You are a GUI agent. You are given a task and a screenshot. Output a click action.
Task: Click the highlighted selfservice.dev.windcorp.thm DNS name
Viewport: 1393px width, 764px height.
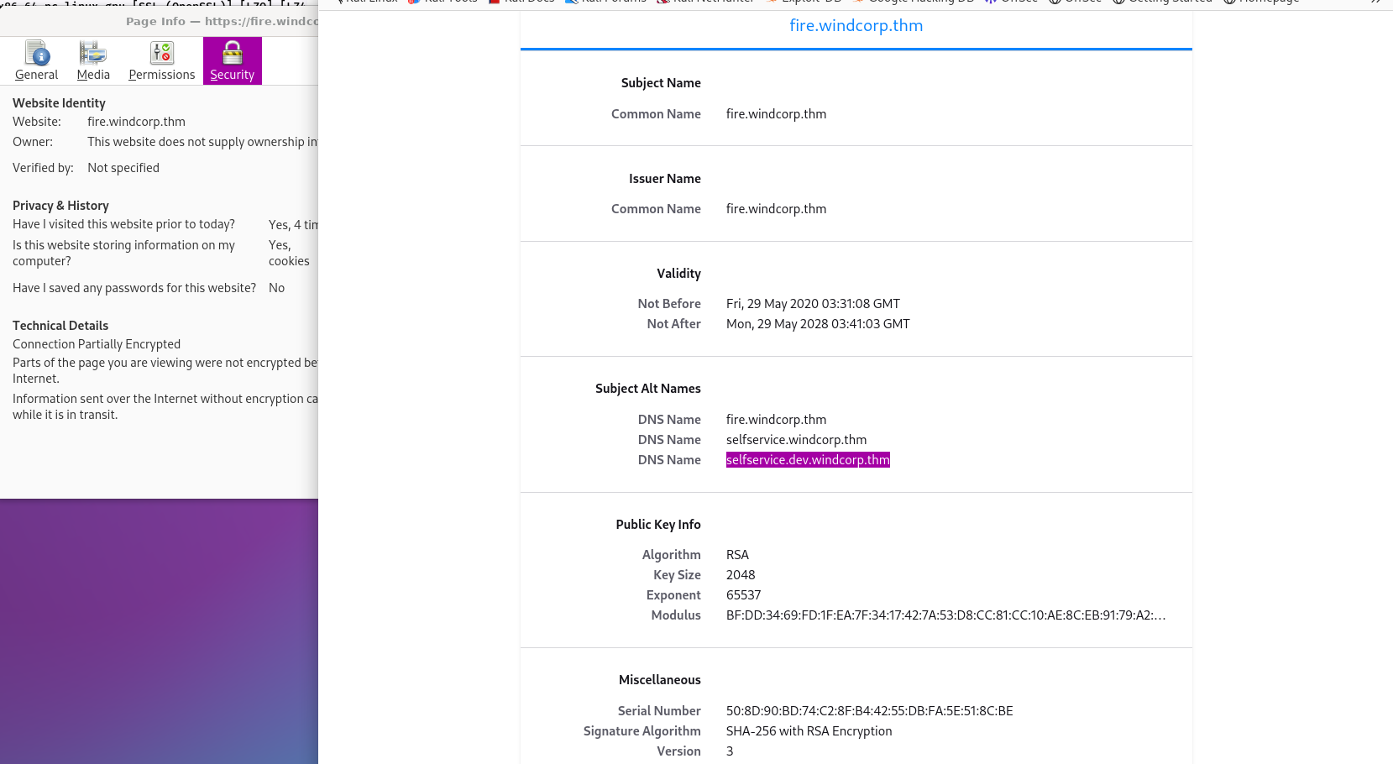click(807, 460)
